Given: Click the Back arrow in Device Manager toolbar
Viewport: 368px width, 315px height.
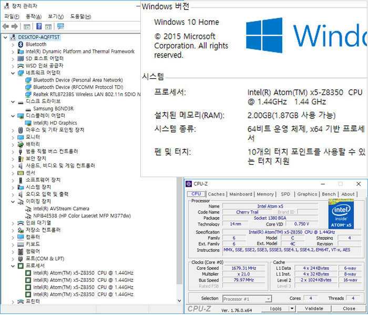Looking at the screenshot, I should coord(5,26).
